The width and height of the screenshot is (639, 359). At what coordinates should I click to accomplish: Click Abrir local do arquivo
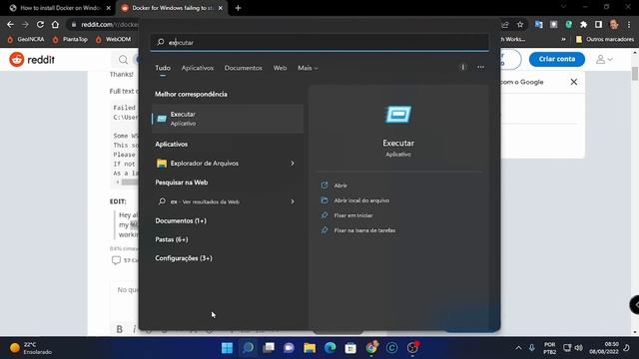[x=361, y=200]
